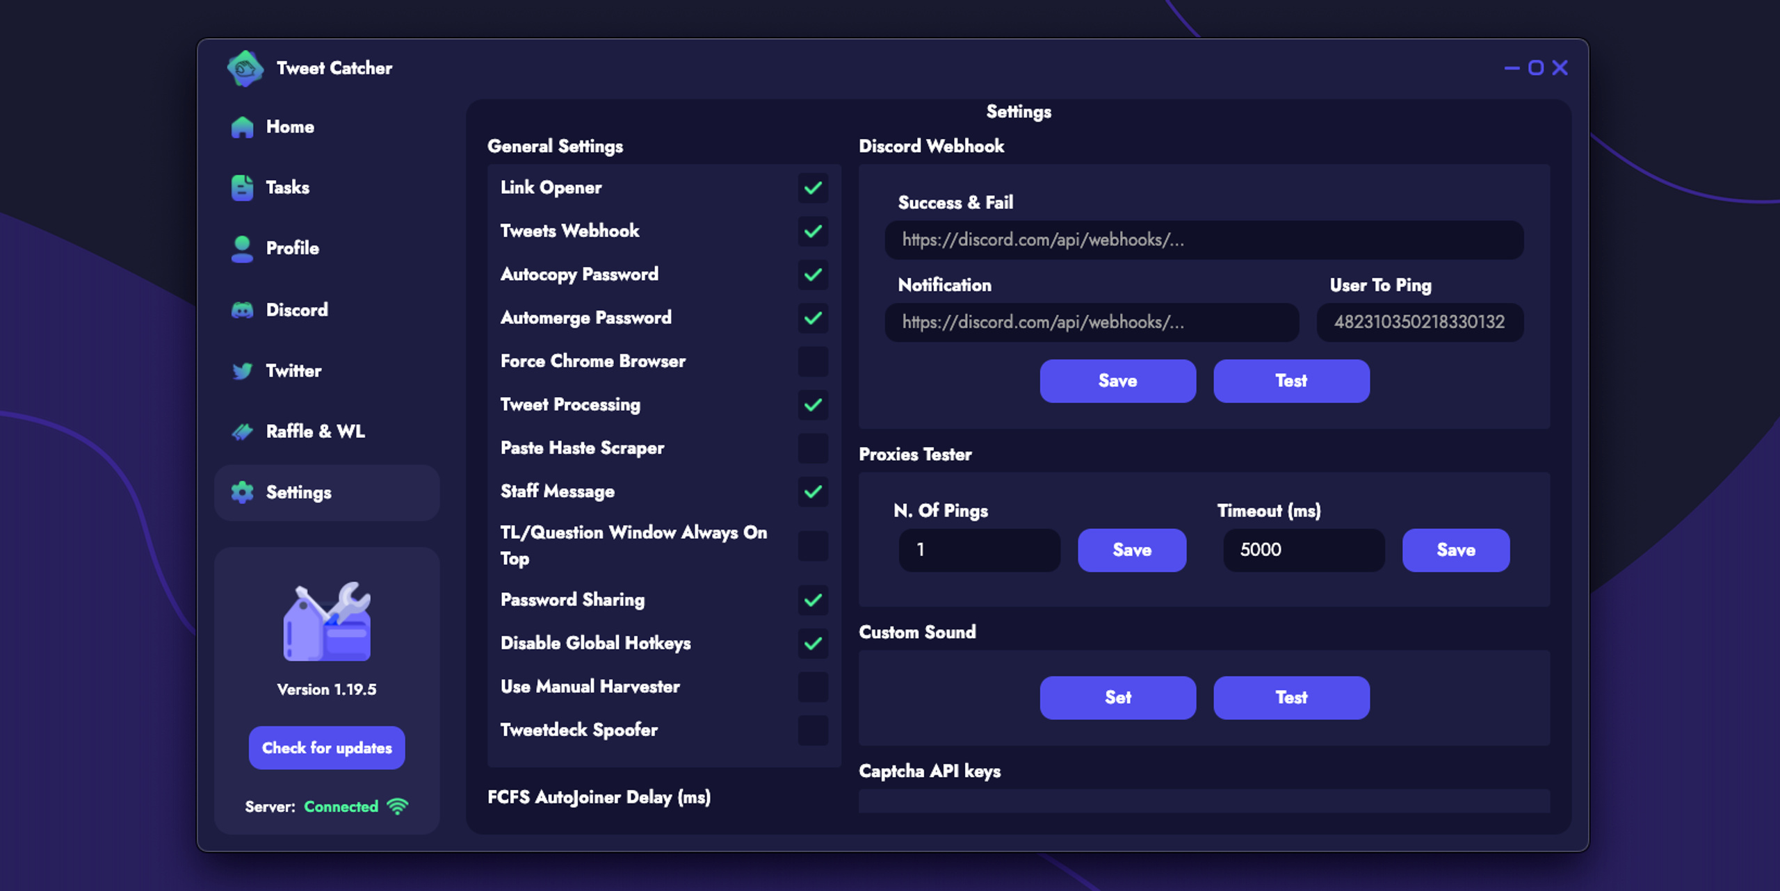Open the Raffle & WL section

pos(327,432)
